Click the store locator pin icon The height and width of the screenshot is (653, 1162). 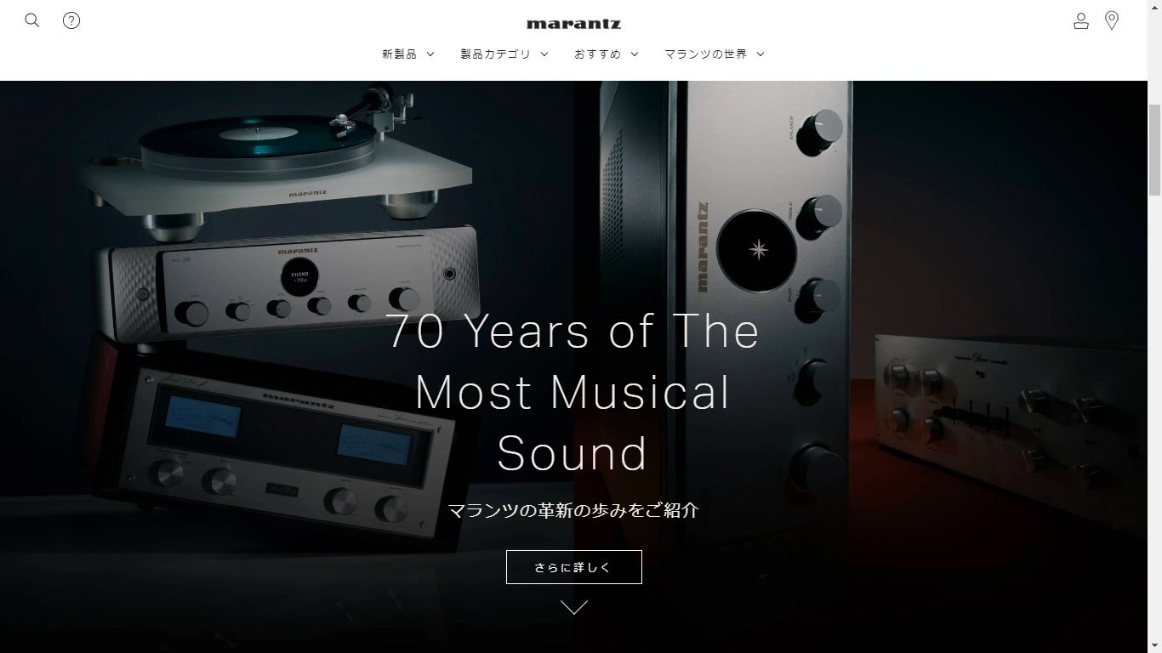pos(1112,20)
